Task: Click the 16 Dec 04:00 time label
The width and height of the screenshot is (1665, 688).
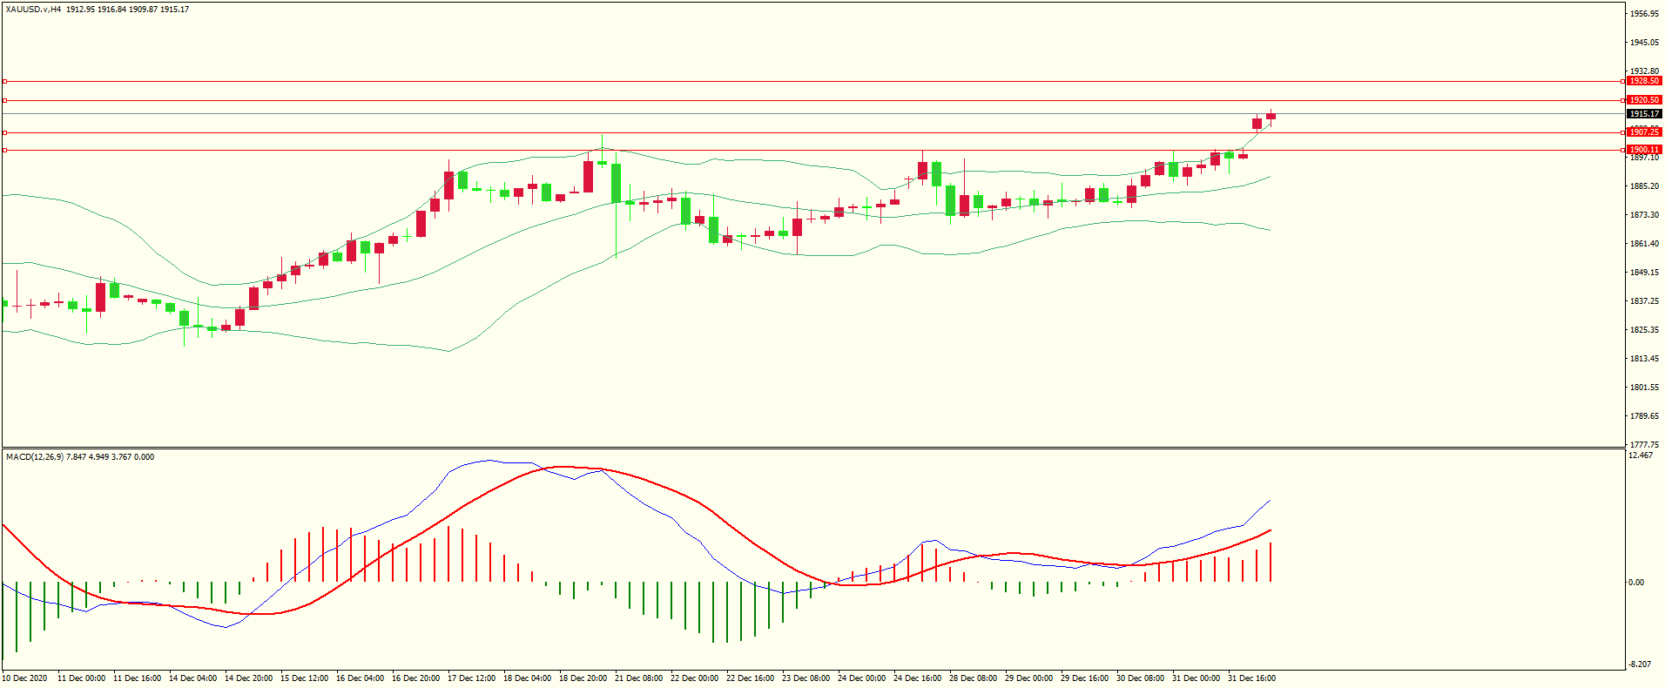Action: [x=360, y=678]
